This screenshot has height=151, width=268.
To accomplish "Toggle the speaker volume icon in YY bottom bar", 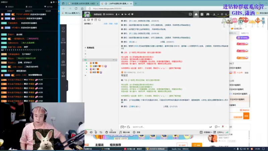I will point(91,132).
